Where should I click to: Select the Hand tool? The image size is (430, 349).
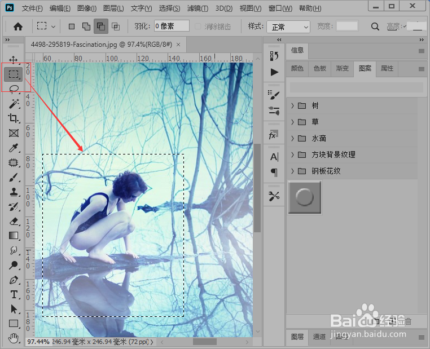tap(14, 338)
